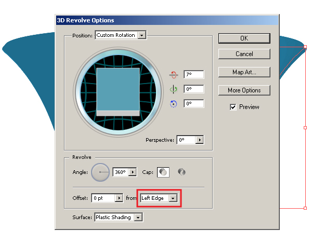
Task: Select the turn cap on option
Action: pos(163,172)
